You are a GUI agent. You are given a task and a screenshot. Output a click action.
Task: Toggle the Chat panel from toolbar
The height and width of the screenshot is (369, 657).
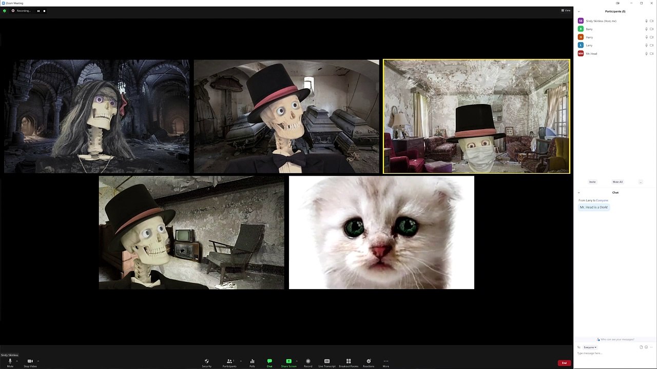click(x=269, y=362)
